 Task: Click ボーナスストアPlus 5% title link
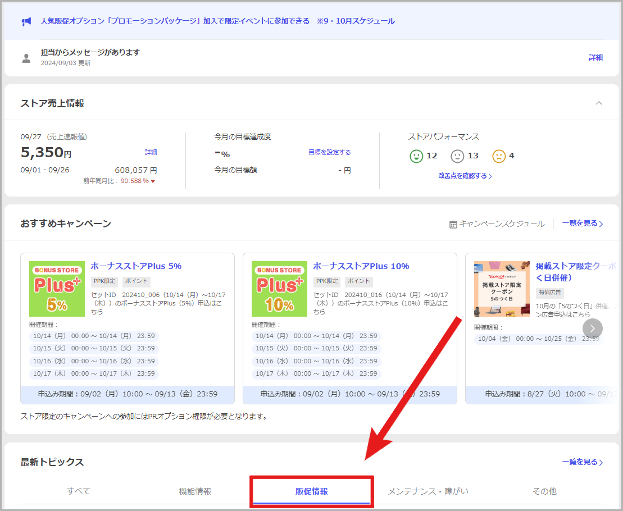click(136, 266)
